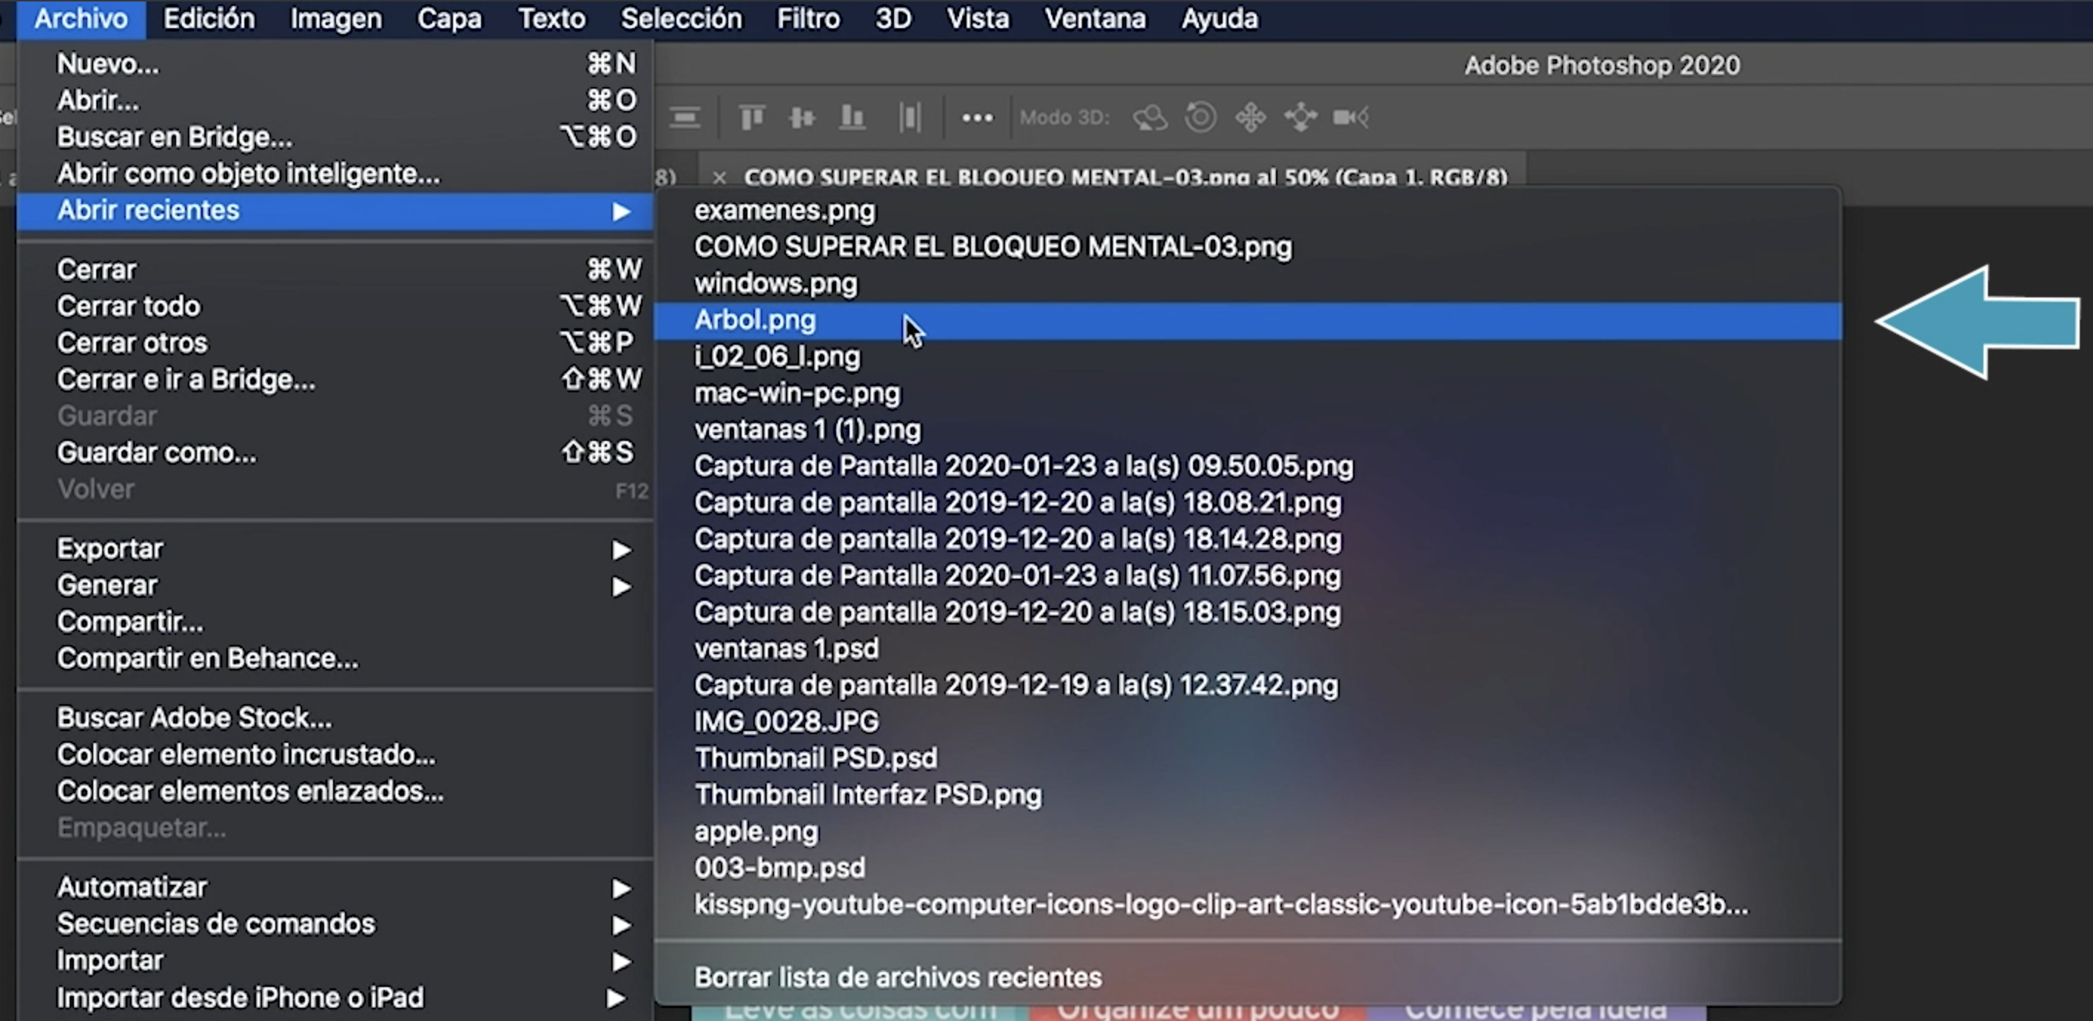Viewport: 2093px width, 1021px height.
Task: Open recent kisspng-youtube-computer-icons file
Action: [x=1247, y=905]
